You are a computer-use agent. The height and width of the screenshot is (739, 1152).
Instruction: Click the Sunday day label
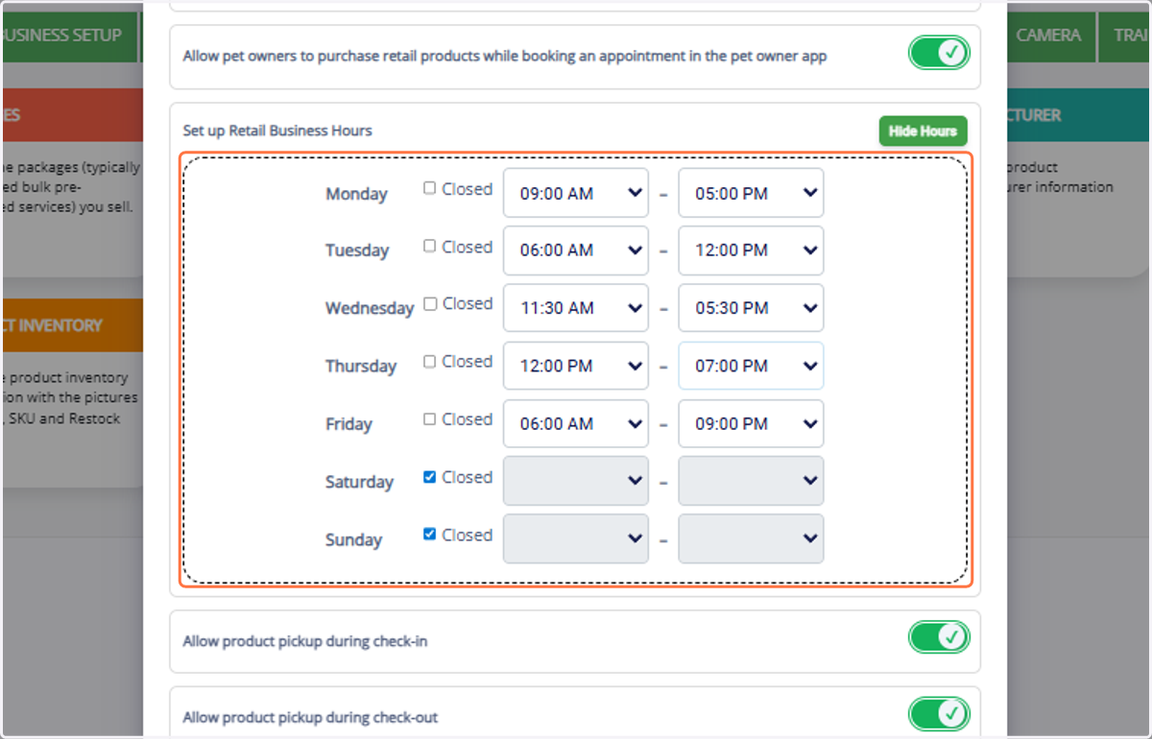[353, 539]
